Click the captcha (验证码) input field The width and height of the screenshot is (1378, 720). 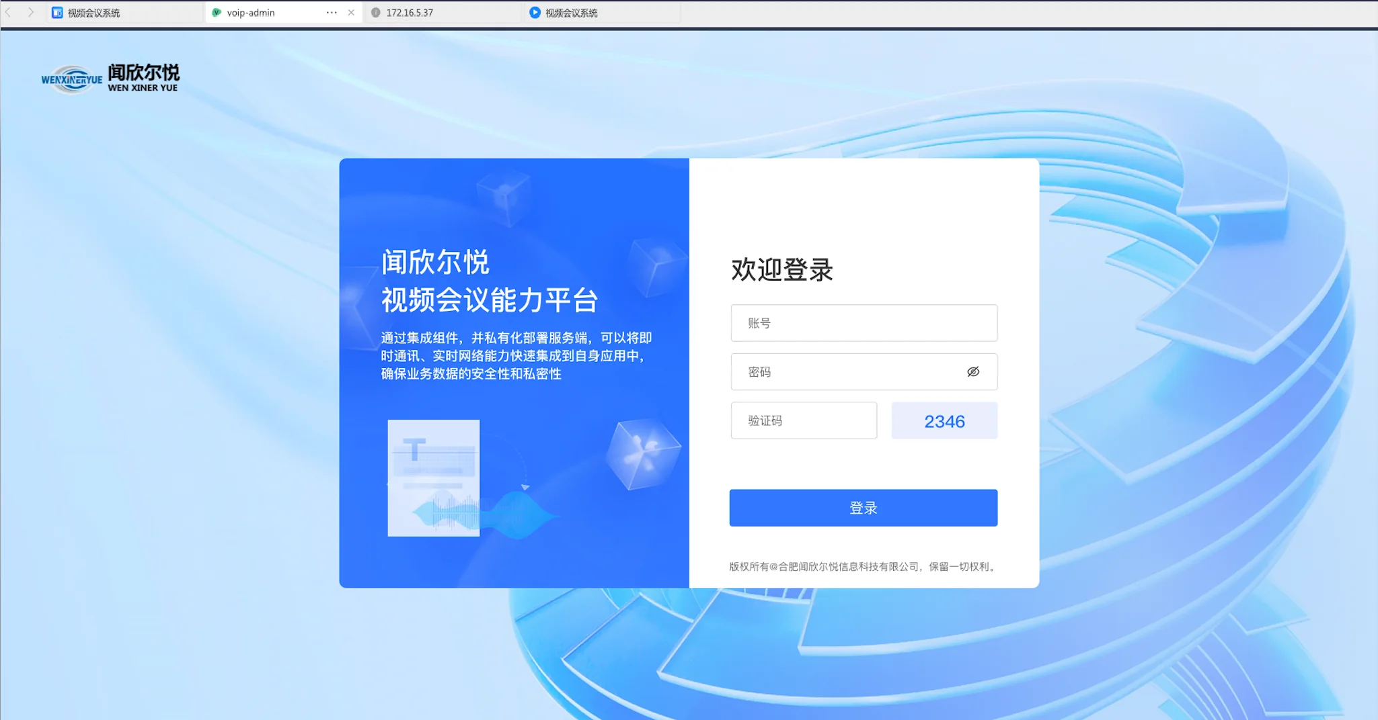(804, 420)
